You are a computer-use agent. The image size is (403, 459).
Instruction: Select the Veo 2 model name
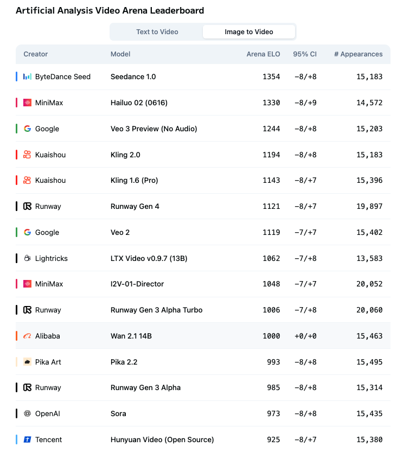(x=120, y=232)
